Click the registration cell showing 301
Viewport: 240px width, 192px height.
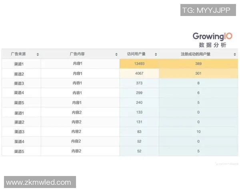point(198,74)
